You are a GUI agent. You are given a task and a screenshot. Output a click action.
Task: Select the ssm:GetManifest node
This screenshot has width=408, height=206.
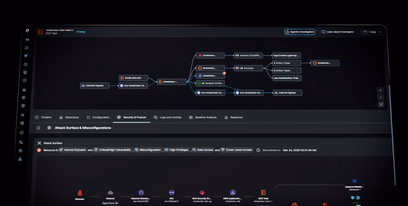click(287, 78)
